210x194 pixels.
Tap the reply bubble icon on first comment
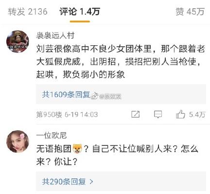pyautogui.click(x=158, y=114)
